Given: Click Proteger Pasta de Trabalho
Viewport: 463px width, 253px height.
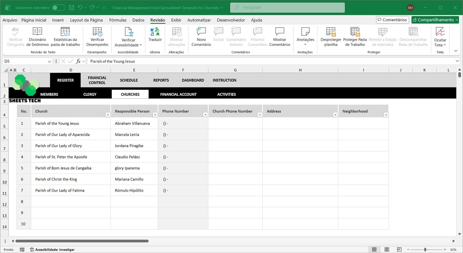Looking at the screenshot, I should (x=355, y=37).
